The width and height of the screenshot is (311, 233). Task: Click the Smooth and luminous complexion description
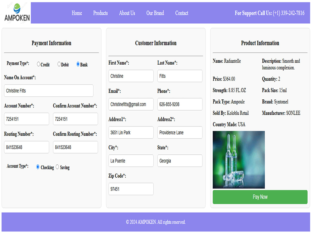[x=281, y=64]
